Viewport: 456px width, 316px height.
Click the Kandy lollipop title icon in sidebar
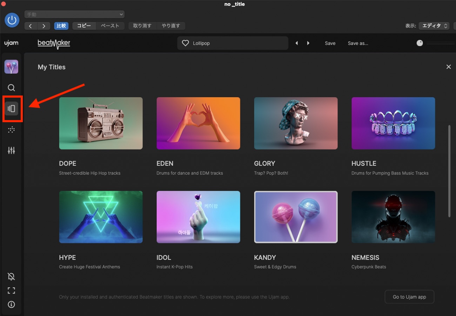click(x=11, y=67)
